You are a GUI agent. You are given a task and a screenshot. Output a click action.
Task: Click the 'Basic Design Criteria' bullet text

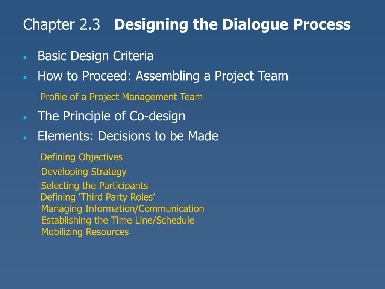coord(95,56)
